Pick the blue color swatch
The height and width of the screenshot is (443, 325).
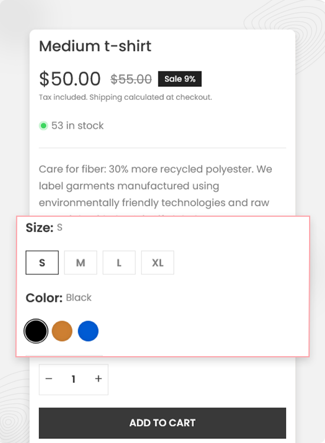[x=88, y=331]
